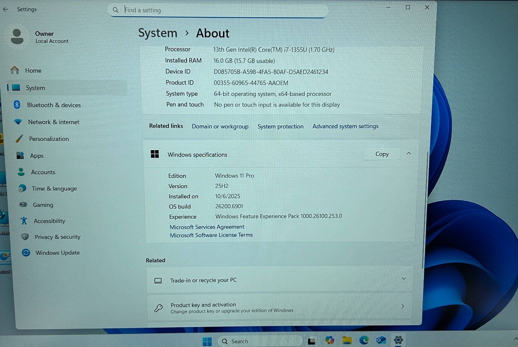
Task: Click the Installed on date 10/6/2025
Action: click(228, 196)
